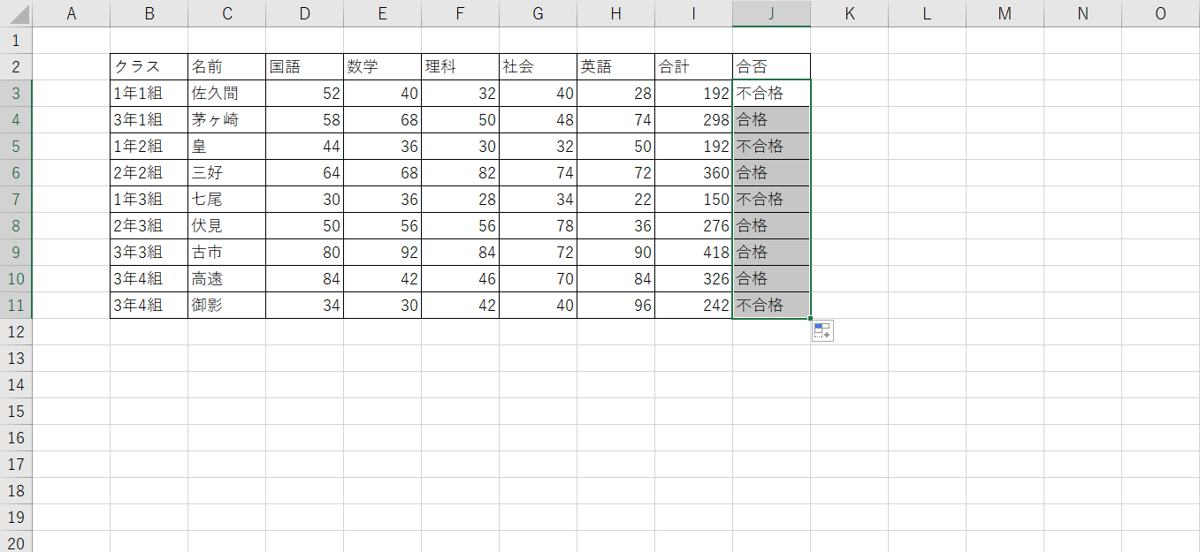
Task: Select row 3 header
Action: click(x=16, y=93)
